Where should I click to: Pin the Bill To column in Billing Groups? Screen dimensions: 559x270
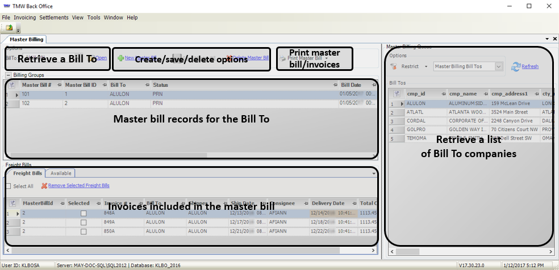pos(147,85)
